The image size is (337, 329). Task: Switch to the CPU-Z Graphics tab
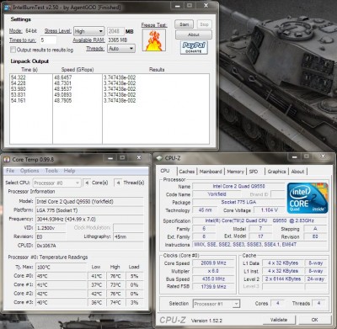pos(276,172)
